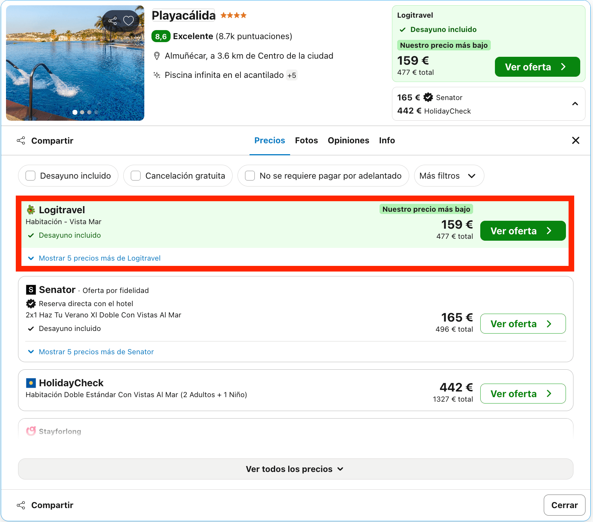Image resolution: width=593 pixels, height=522 pixels.
Task: Click the sparkle amenities icon
Action: [157, 75]
